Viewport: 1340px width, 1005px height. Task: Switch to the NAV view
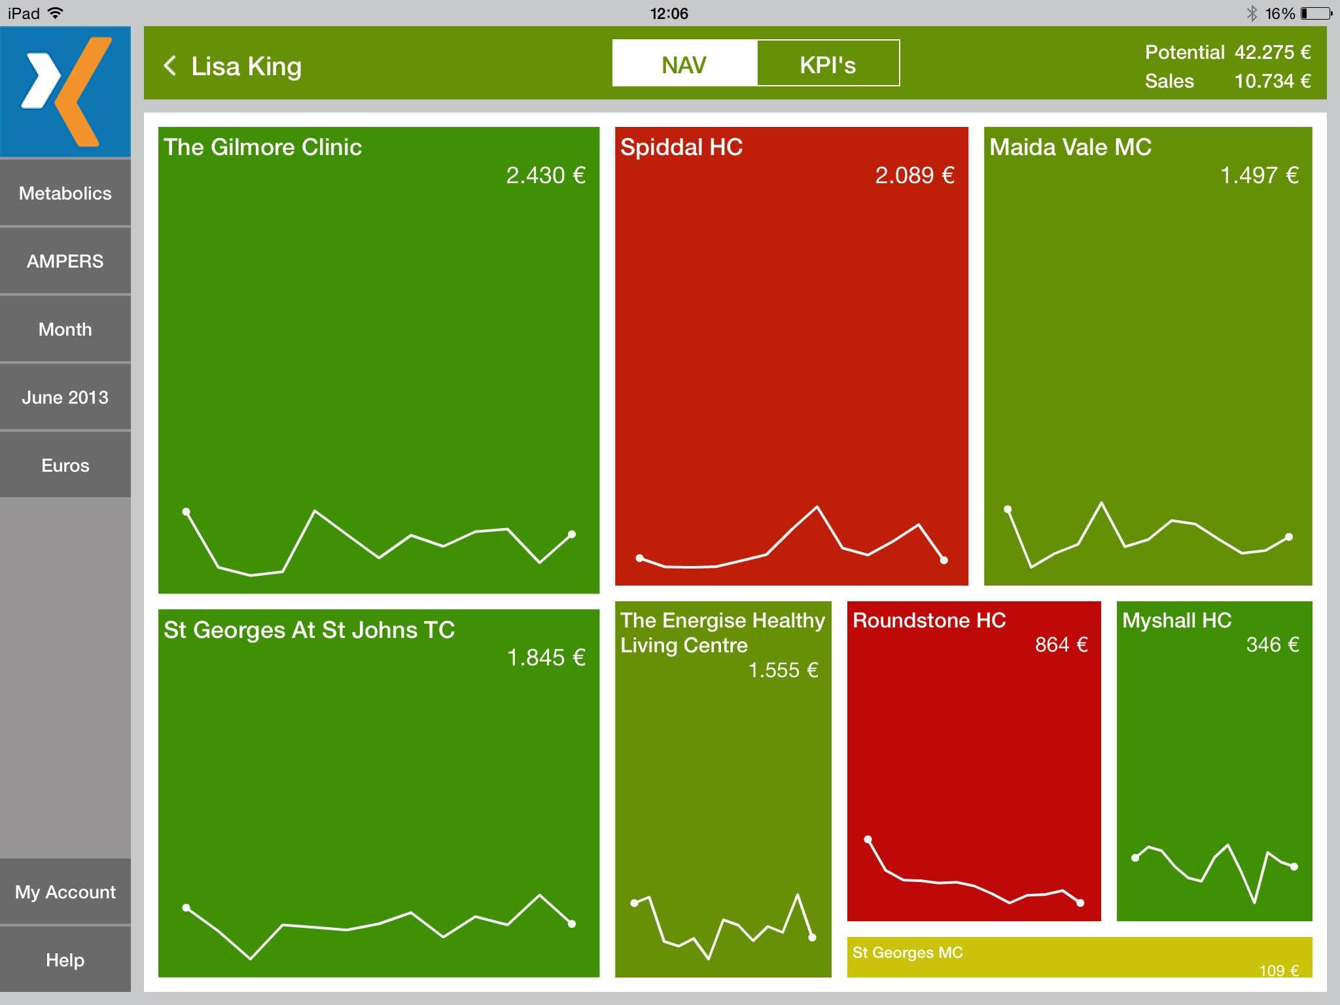[x=684, y=63]
